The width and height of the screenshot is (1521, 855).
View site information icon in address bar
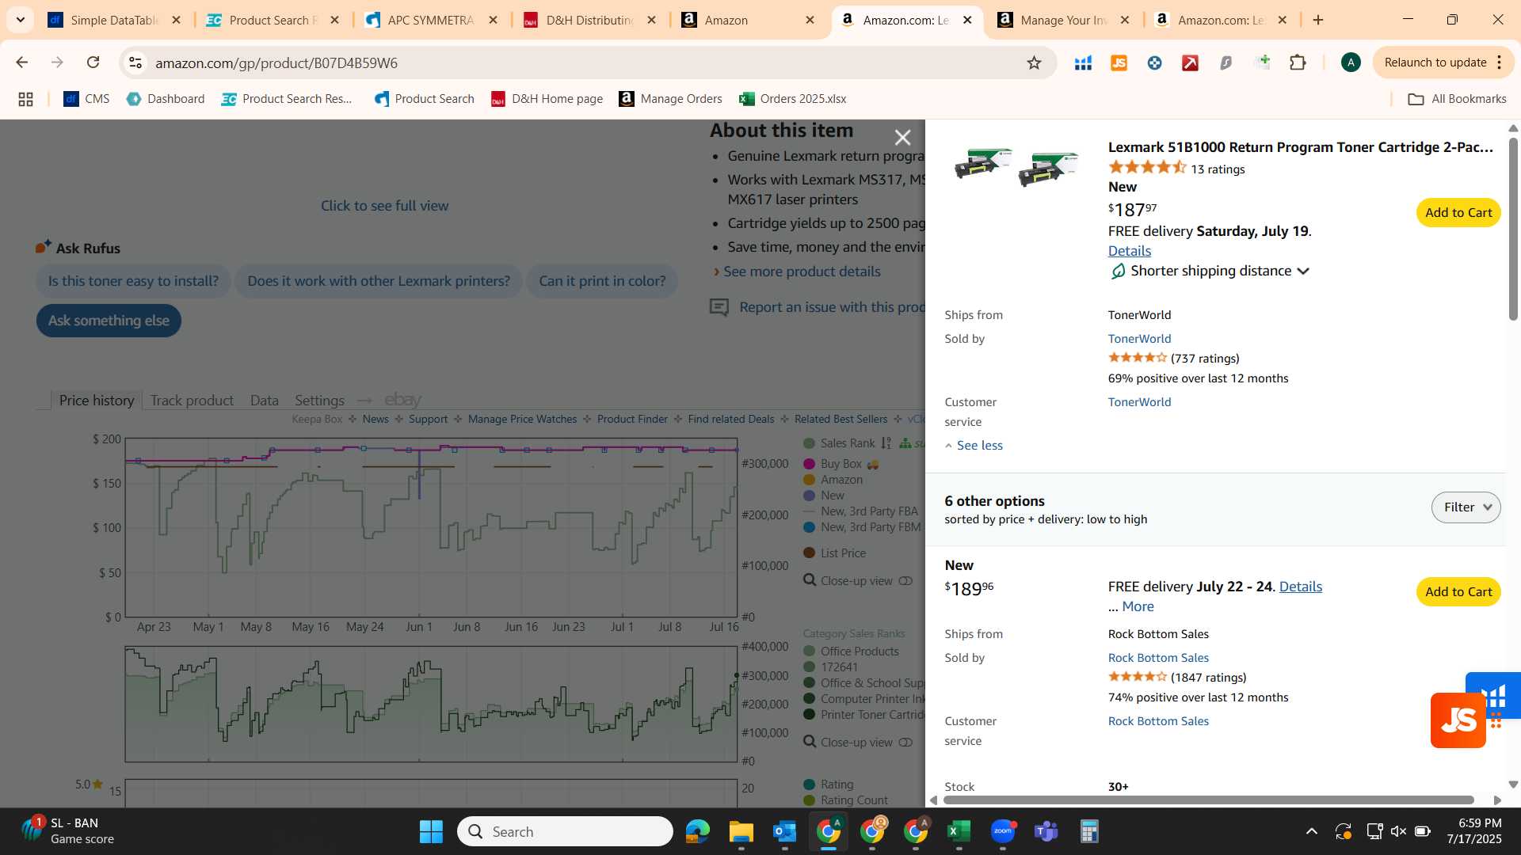pos(135,63)
